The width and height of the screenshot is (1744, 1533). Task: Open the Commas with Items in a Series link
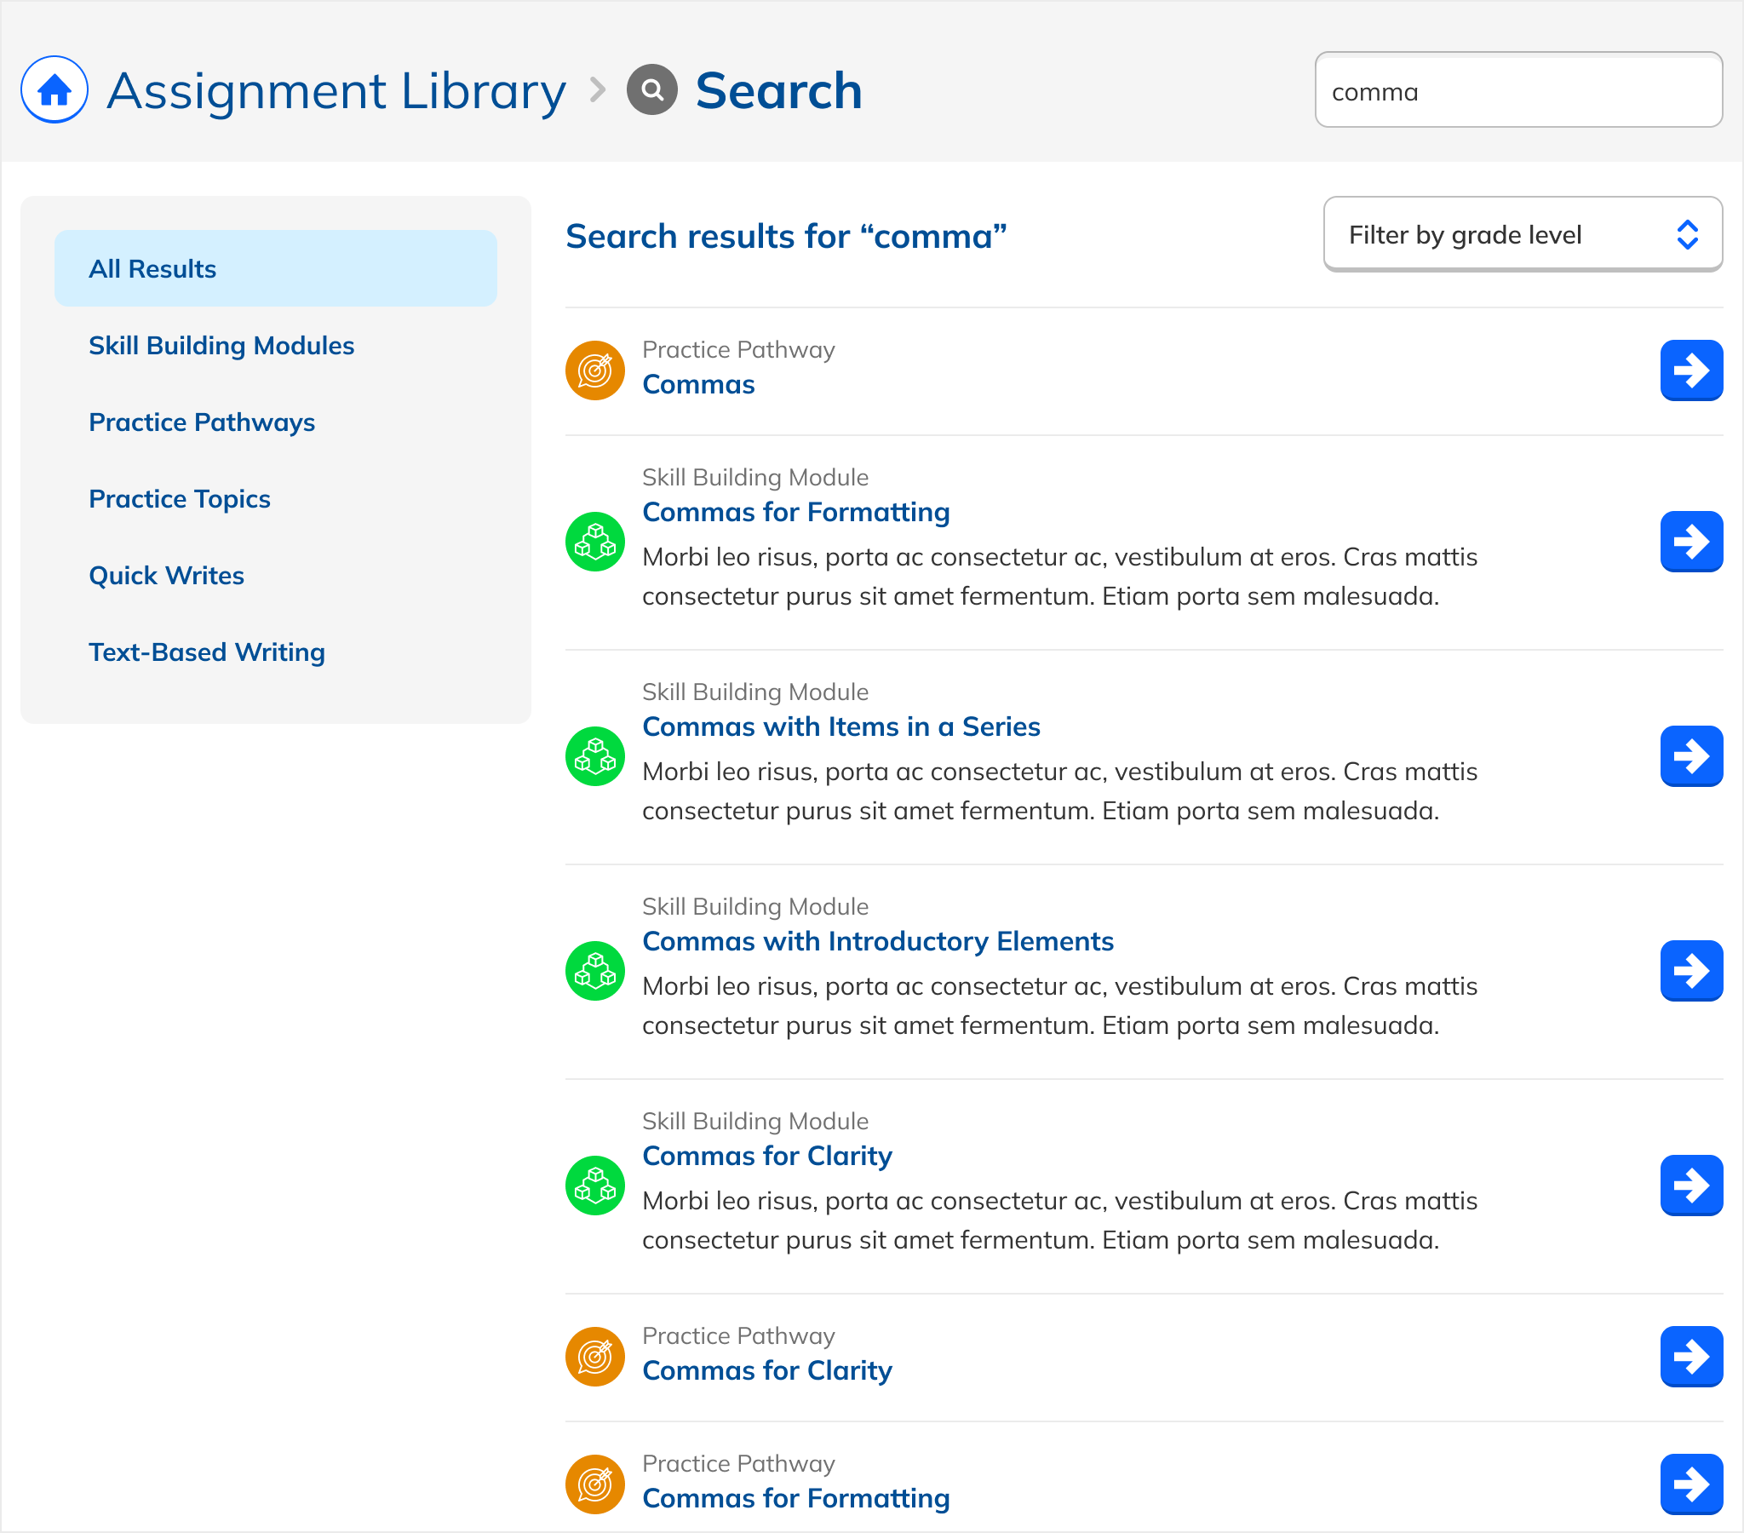click(840, 726)
